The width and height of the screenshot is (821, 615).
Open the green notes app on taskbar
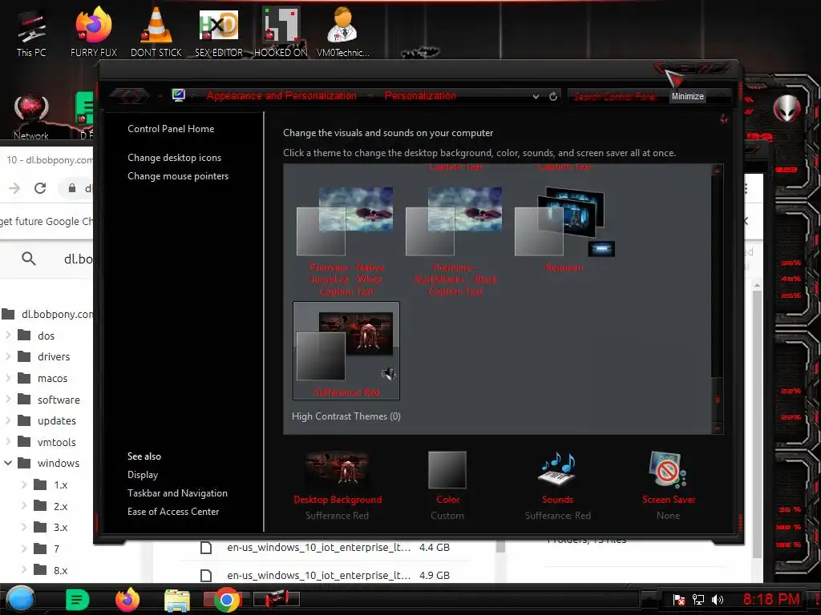coord(77,600)
